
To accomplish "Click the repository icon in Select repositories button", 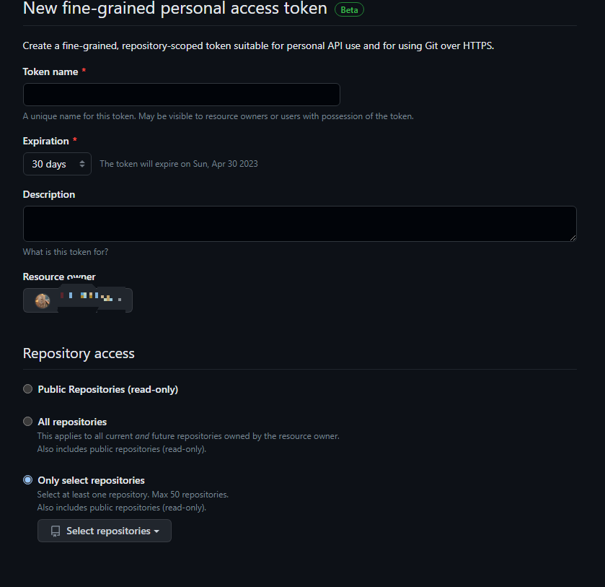I will click(56, 531).
